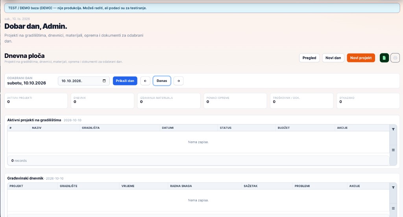Select the Aktivni projekti summary card
Viewport: 403px width, 217px height.
[x=36, y=101]
